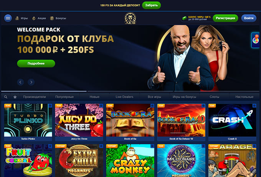Switch to the Live Dealers tab

124,97
